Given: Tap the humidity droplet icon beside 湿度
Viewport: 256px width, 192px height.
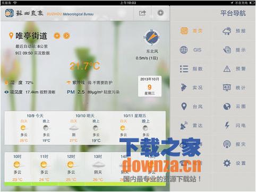Looking at the screenshot, I should click(x=6, y=83).
